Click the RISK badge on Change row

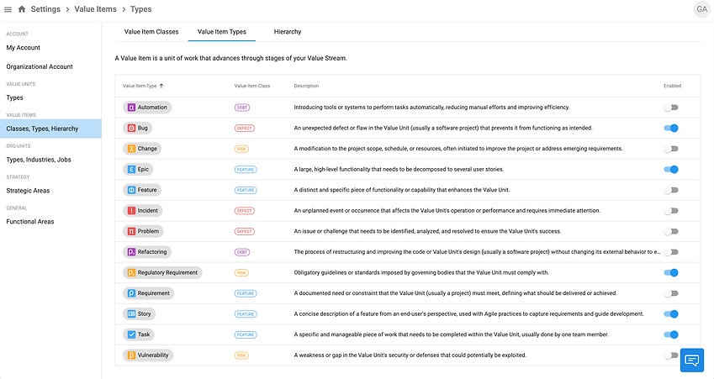241,149
